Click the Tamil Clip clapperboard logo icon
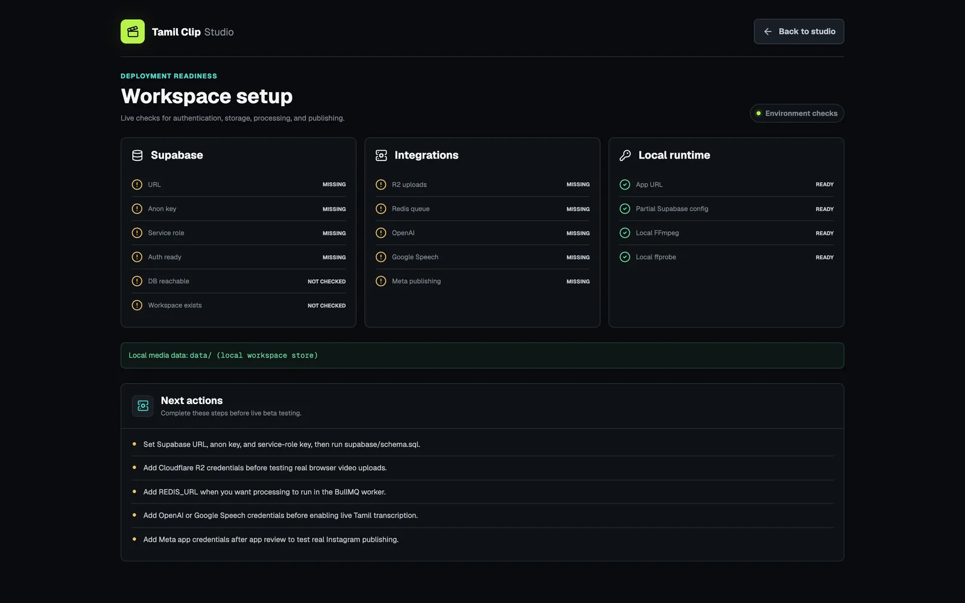The height and width of the screenshot is (603, 965). coord(133,31)
